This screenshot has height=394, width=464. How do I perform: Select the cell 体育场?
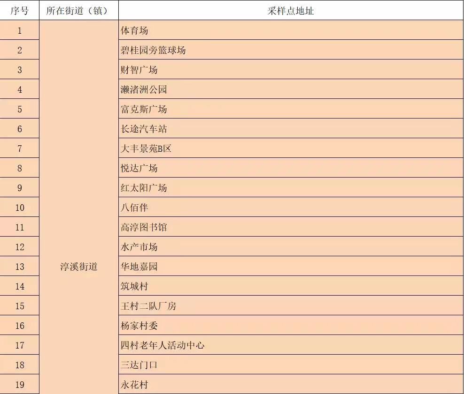tap(291, 30)
